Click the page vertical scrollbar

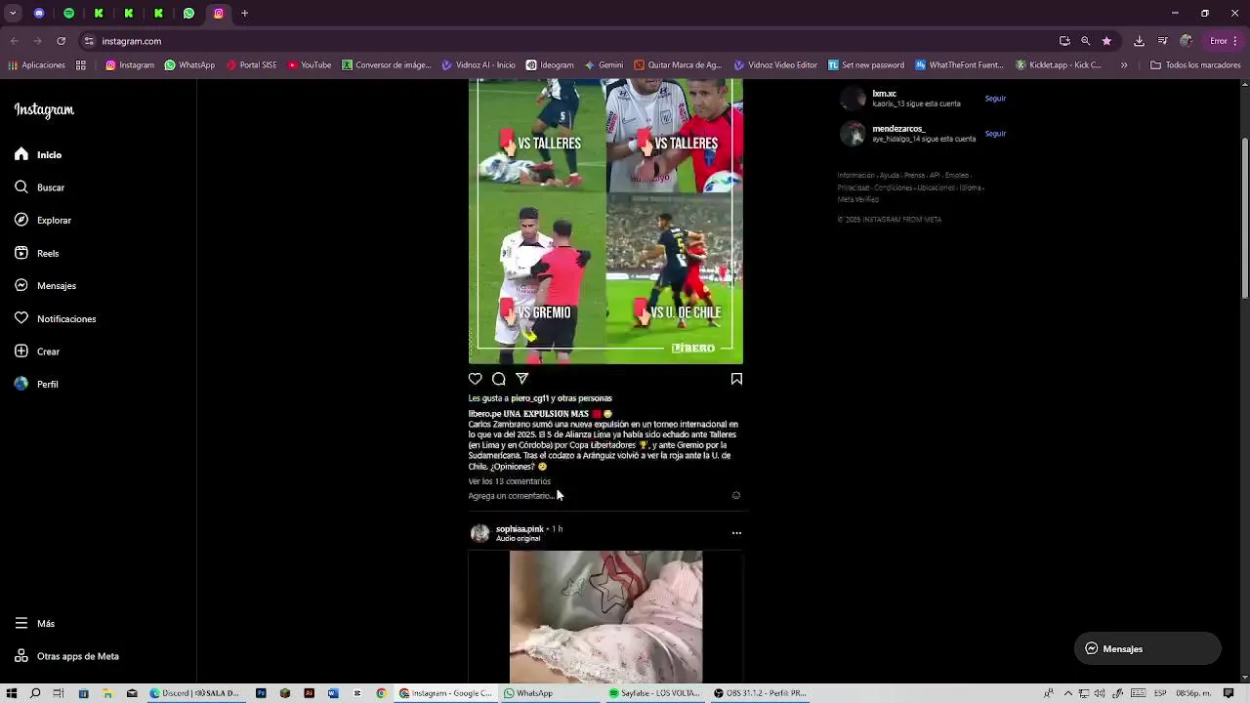tap(1244, 219)
